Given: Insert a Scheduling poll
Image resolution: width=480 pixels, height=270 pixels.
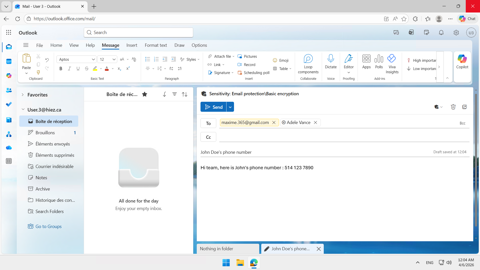Looking at the screenshot, I should pyautogui.click(x=253, y=72).
